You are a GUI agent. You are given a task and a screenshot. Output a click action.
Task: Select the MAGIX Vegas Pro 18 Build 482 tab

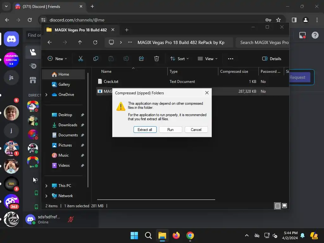[x=81, y=30]
